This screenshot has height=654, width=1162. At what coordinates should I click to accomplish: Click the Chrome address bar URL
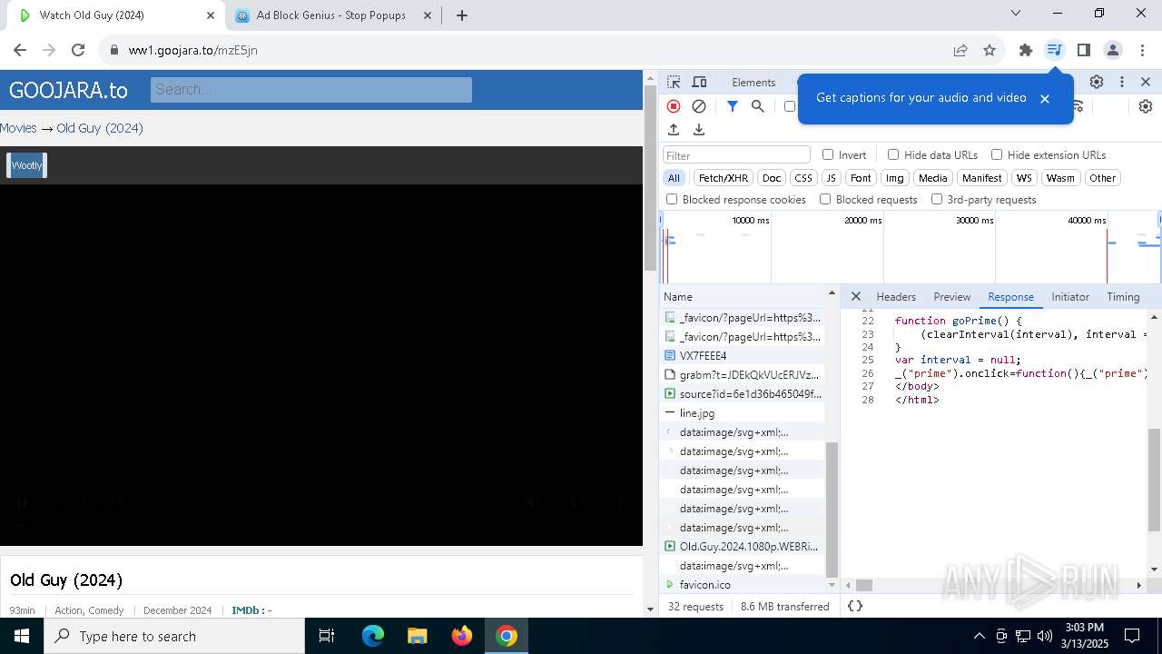point(192,50)
